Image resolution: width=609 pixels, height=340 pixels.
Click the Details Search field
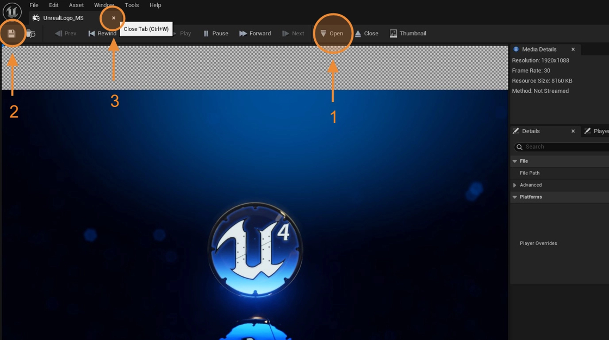561,147
